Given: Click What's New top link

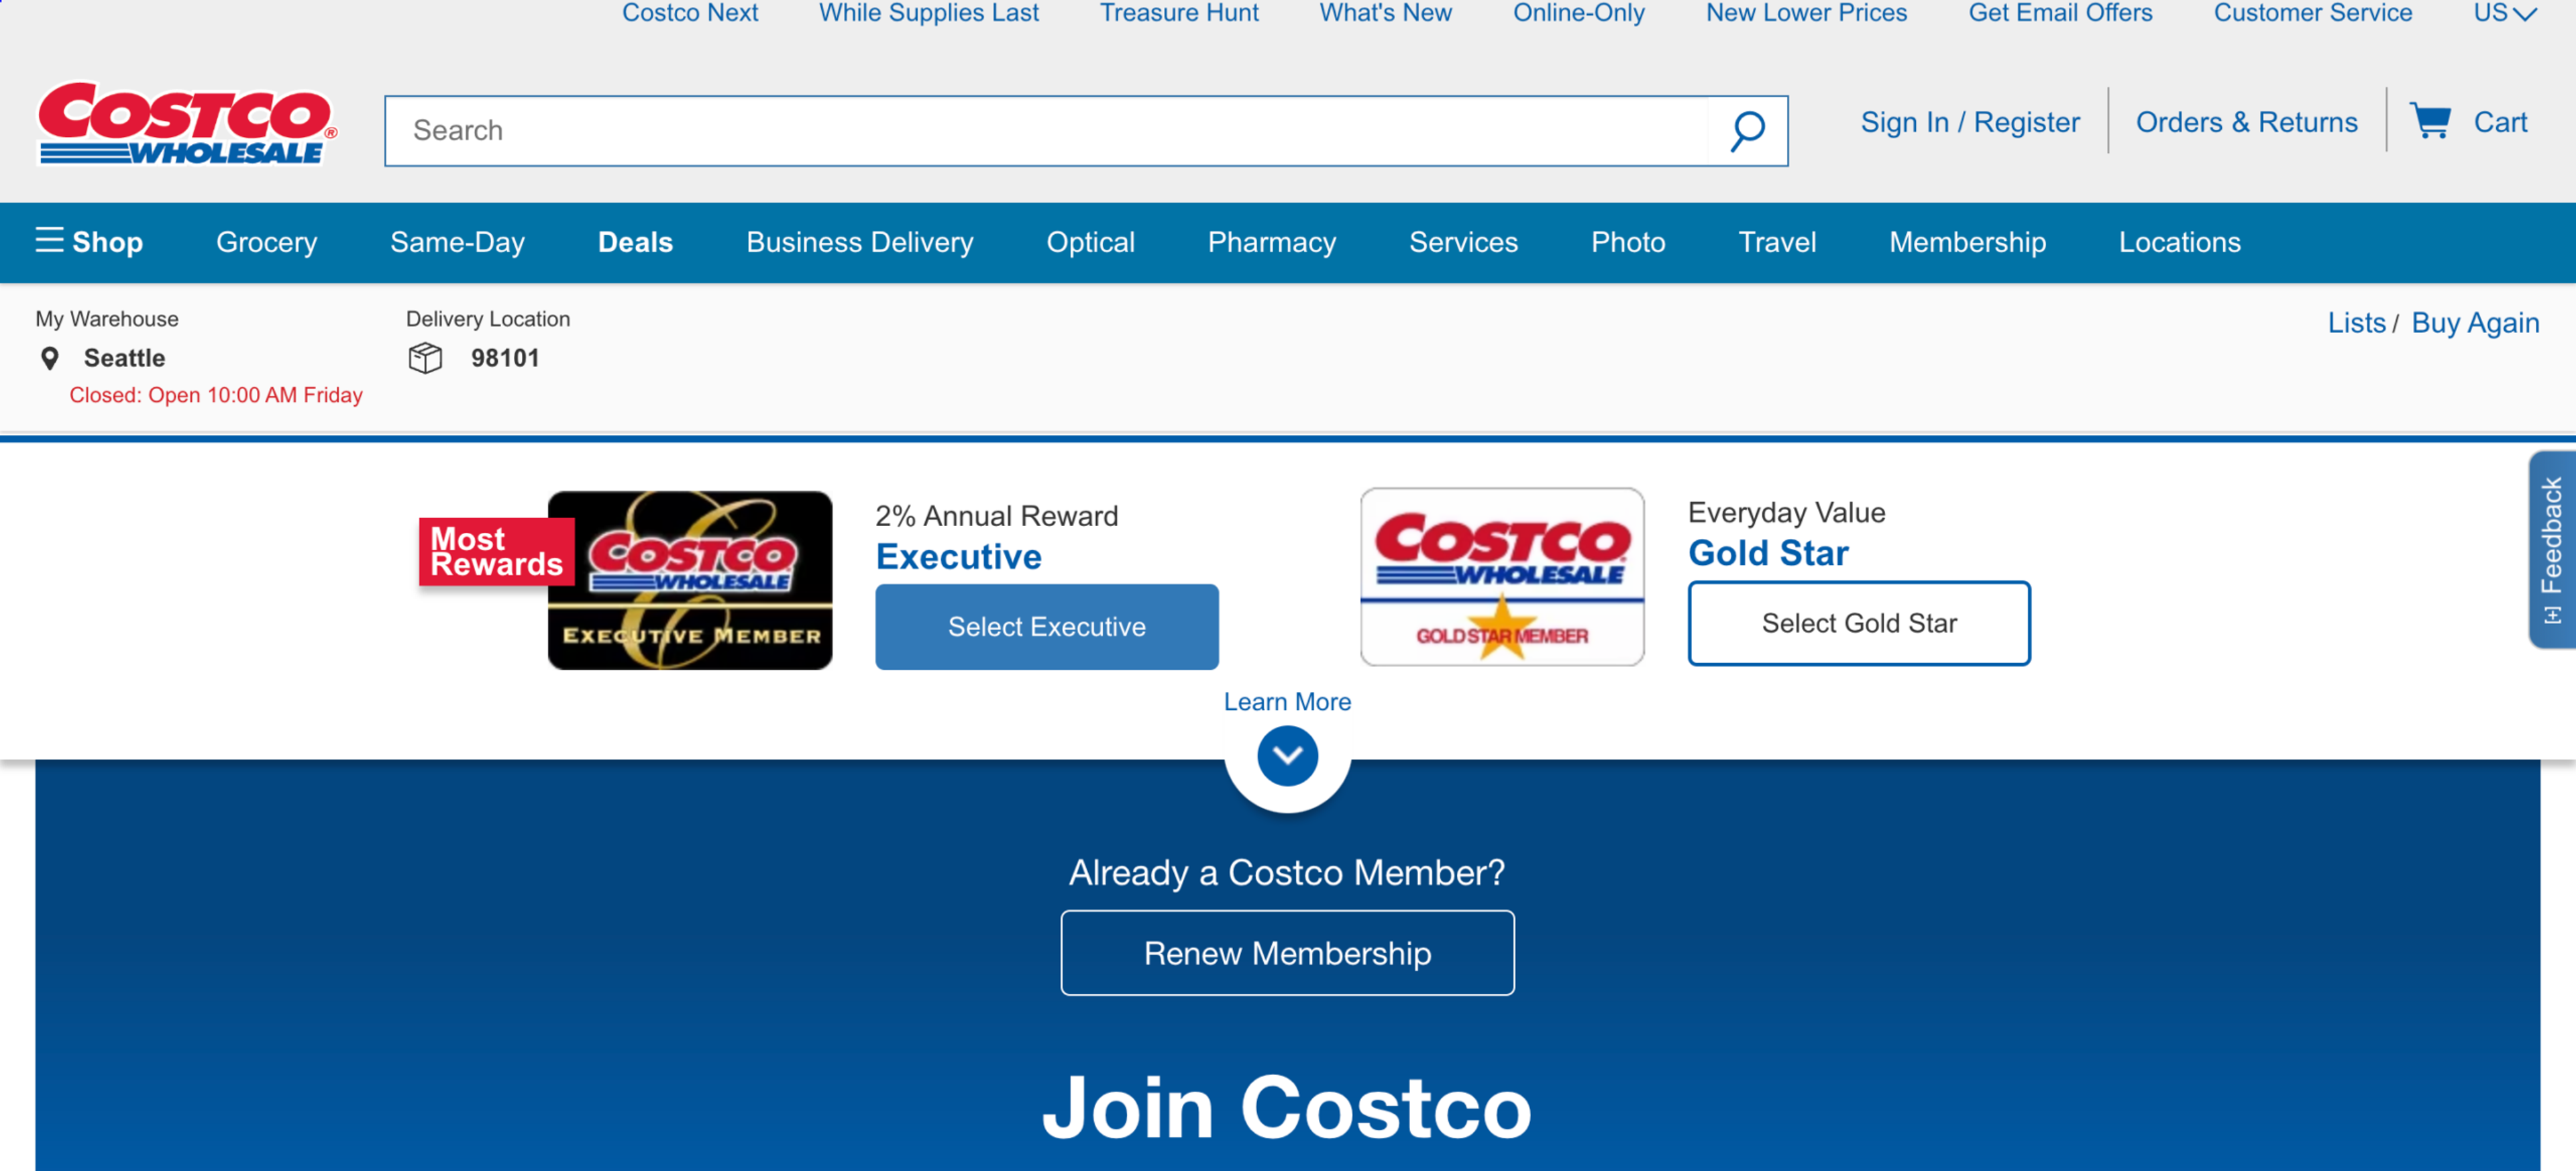Looking at the screenshot, I should 1385,13.
